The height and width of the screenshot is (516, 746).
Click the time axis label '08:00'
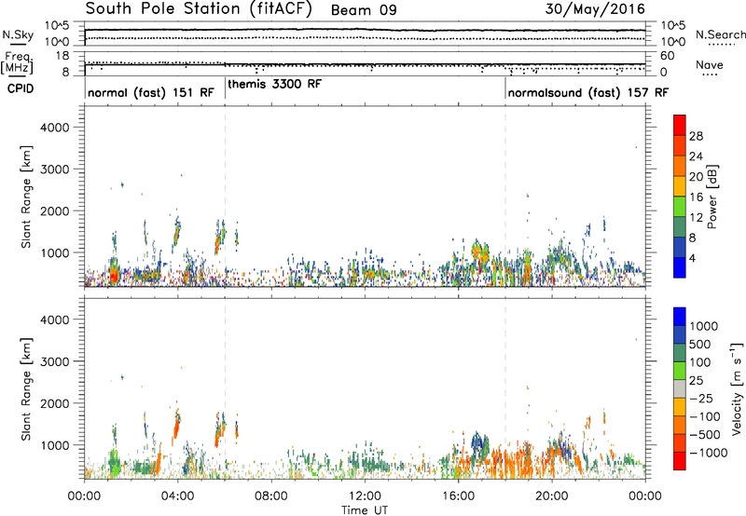(x=271, y=496)
